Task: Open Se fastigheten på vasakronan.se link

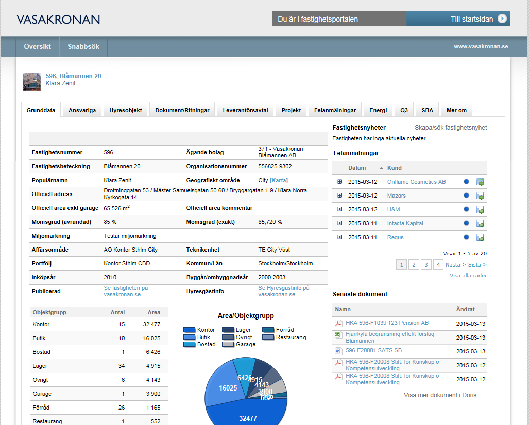Action: click(126, 291)
